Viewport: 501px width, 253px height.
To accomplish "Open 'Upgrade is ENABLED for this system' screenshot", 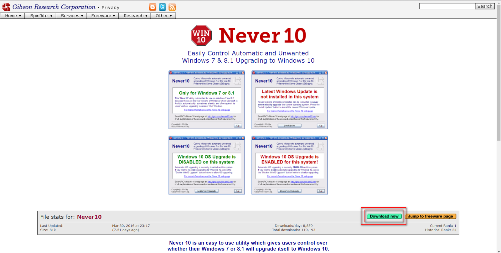I will [290, 165].
